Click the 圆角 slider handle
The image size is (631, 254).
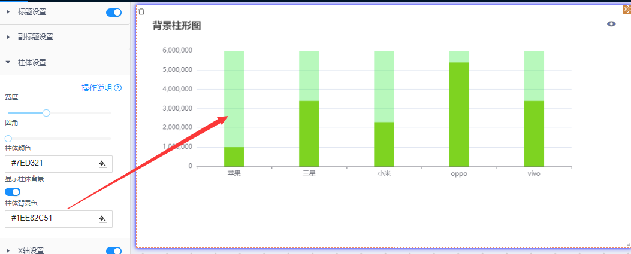click(x=8, y=139)
